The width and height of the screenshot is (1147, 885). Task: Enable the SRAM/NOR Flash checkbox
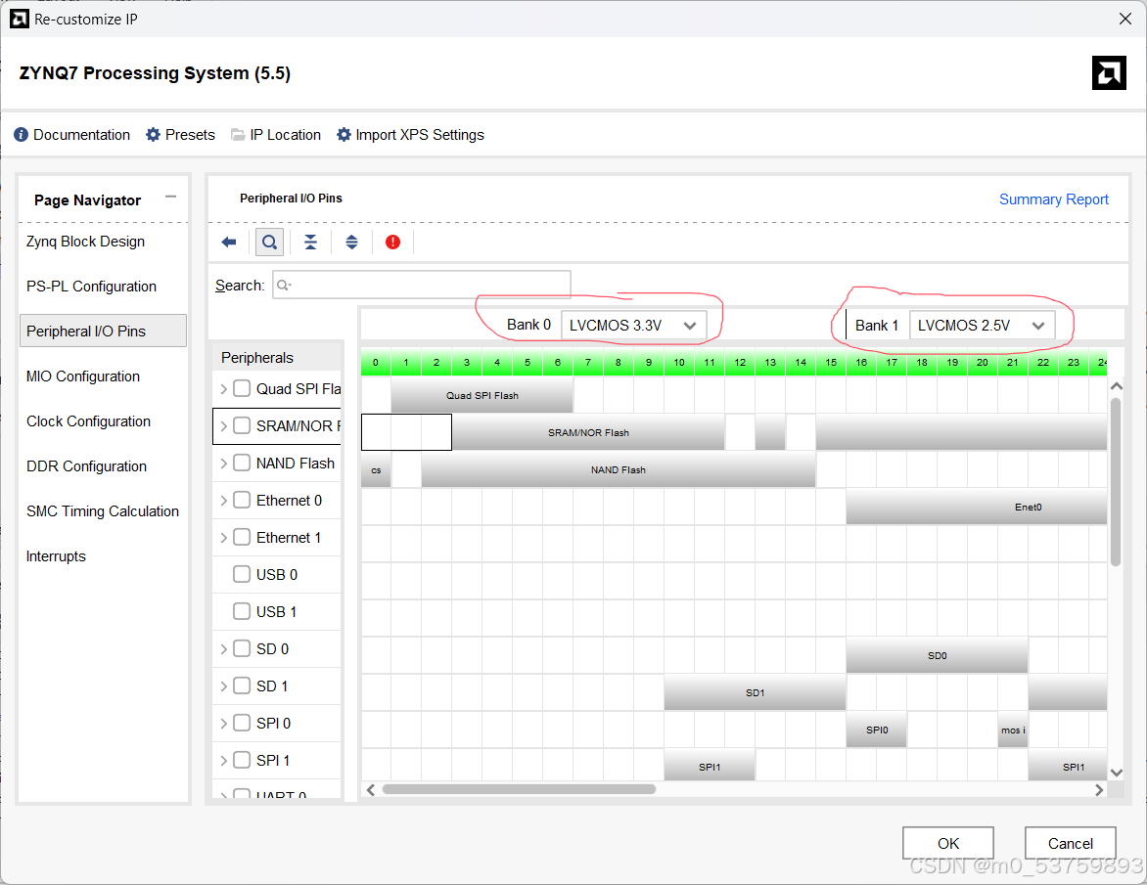click(x=242, y=425)
